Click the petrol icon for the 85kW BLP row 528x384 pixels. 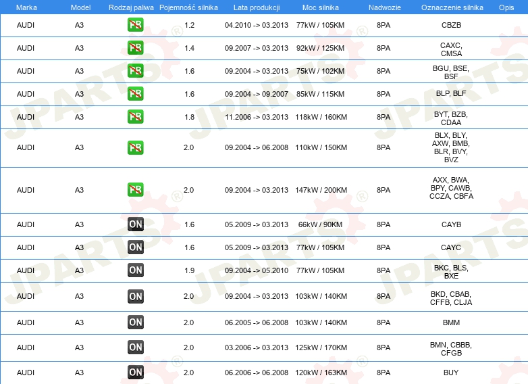coord(135,94)
